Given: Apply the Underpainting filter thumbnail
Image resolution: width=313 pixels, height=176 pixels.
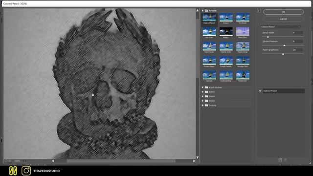Looking at the screenshot, I should 226,75.
